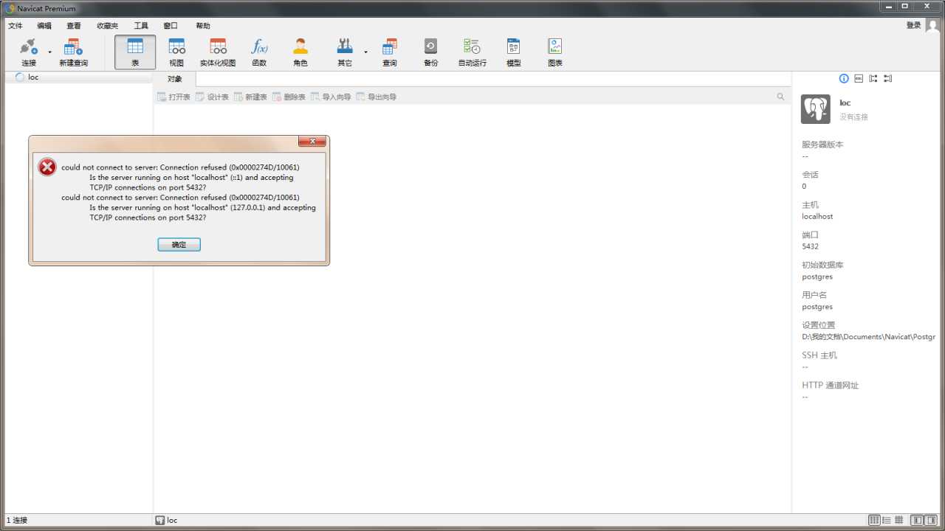Image resolution: width=945 pixels, height=531 pixels.
Task: Select the 角色 roles toolbar icon
Action: (x=300, y=52)
